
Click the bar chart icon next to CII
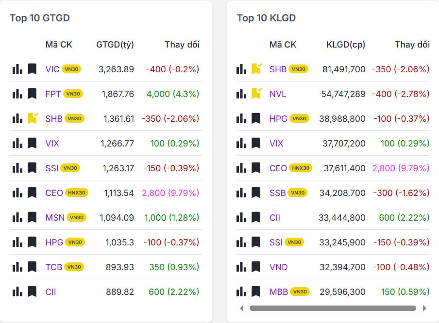17,291
